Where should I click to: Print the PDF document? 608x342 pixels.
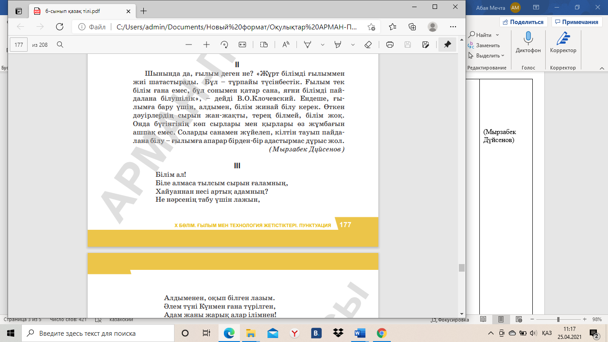click(x=390, y=45)
